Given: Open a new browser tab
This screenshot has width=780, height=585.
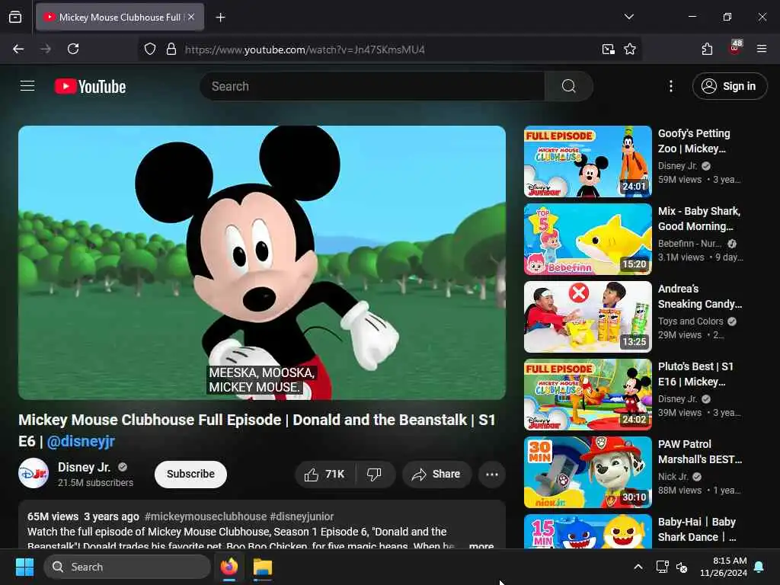Looking at the screenshot, I should coord(220,18).
